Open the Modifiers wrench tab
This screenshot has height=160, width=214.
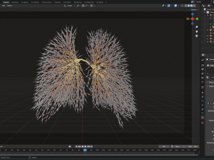(202, 97)
